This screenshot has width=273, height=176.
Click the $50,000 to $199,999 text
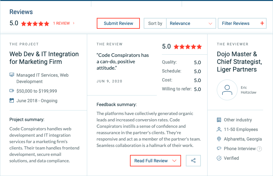tap(37, 91)
